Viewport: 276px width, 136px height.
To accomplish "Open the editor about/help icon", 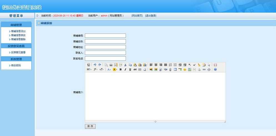I will 215,70.
